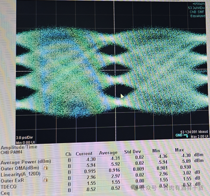This screenshot has width=210, height=196.
Task: Click the Current column header
Action: 84,153
